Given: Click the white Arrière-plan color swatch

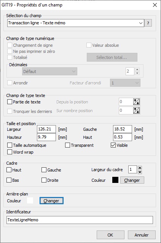Looking at the screenshot, I should click(x=30, y=200).
